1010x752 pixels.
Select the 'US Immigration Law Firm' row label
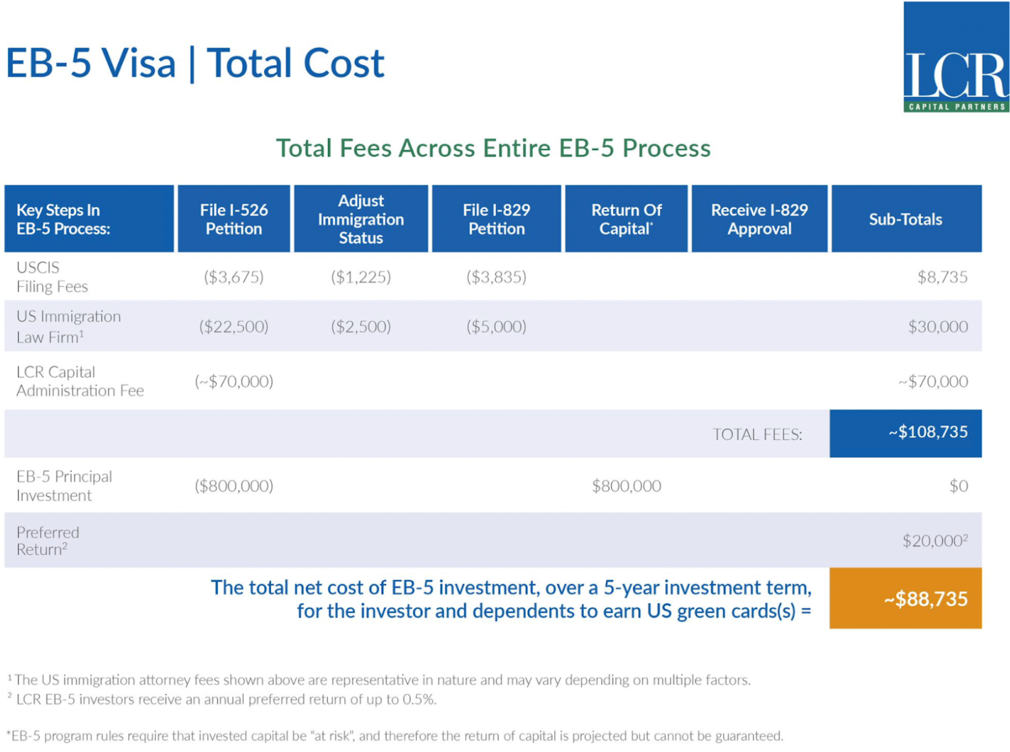[68, 327]
